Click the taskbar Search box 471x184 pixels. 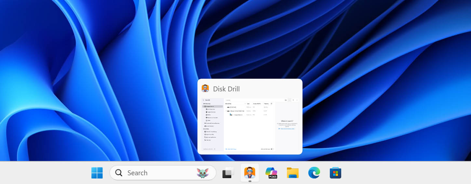tap(163, 173)
